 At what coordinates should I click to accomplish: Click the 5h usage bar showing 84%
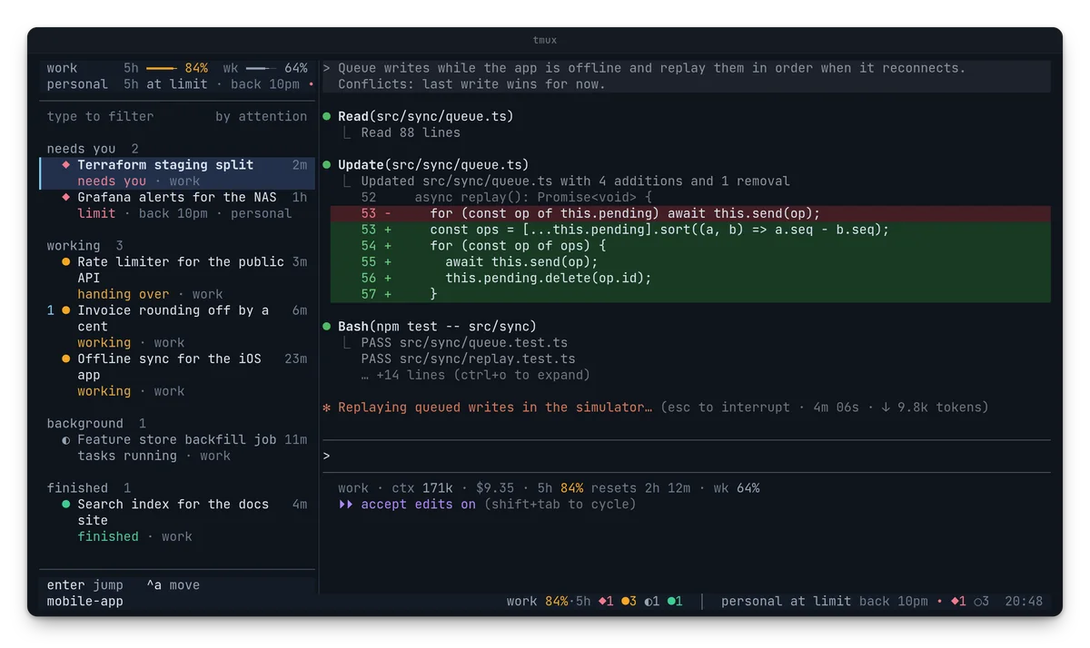(x=161, y=68)
